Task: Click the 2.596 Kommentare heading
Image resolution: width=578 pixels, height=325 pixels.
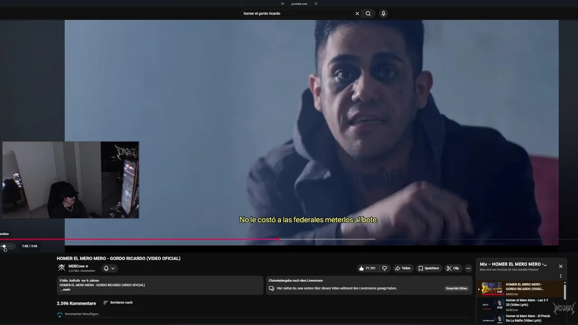Action: 76,303
